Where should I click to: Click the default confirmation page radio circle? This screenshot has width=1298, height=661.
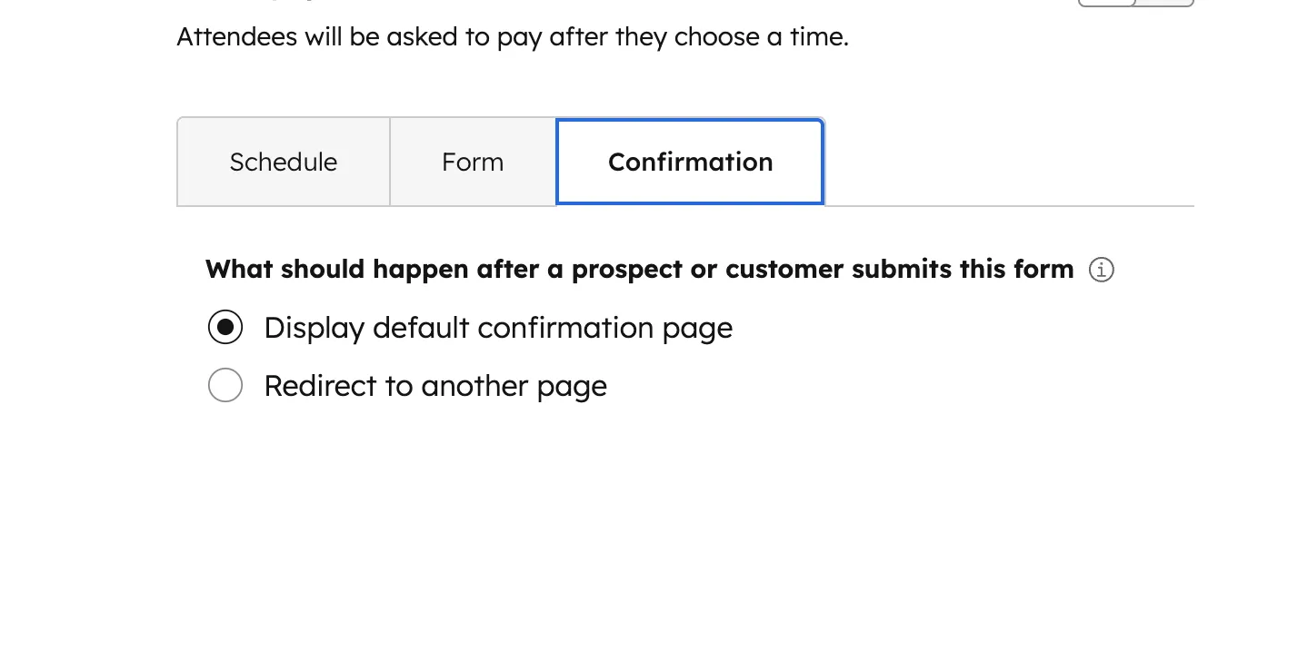point(225,327)
